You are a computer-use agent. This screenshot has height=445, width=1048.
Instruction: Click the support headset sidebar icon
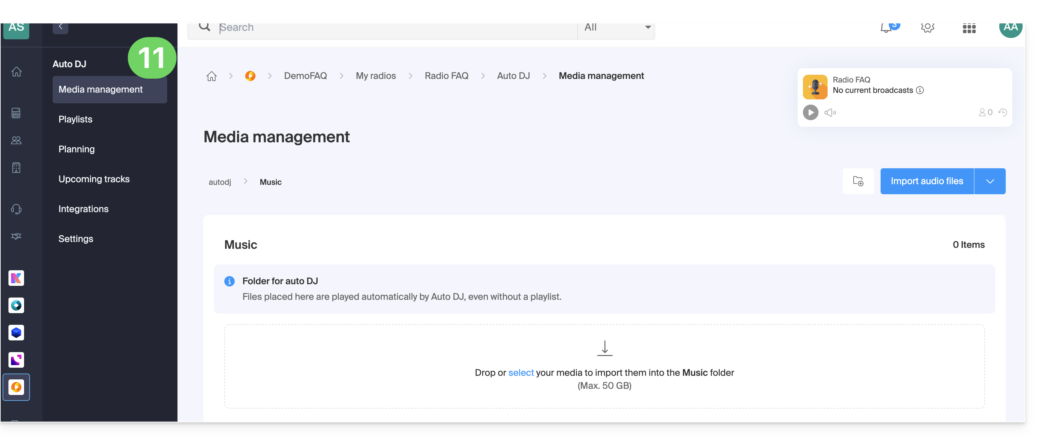(x=16, y=209)
